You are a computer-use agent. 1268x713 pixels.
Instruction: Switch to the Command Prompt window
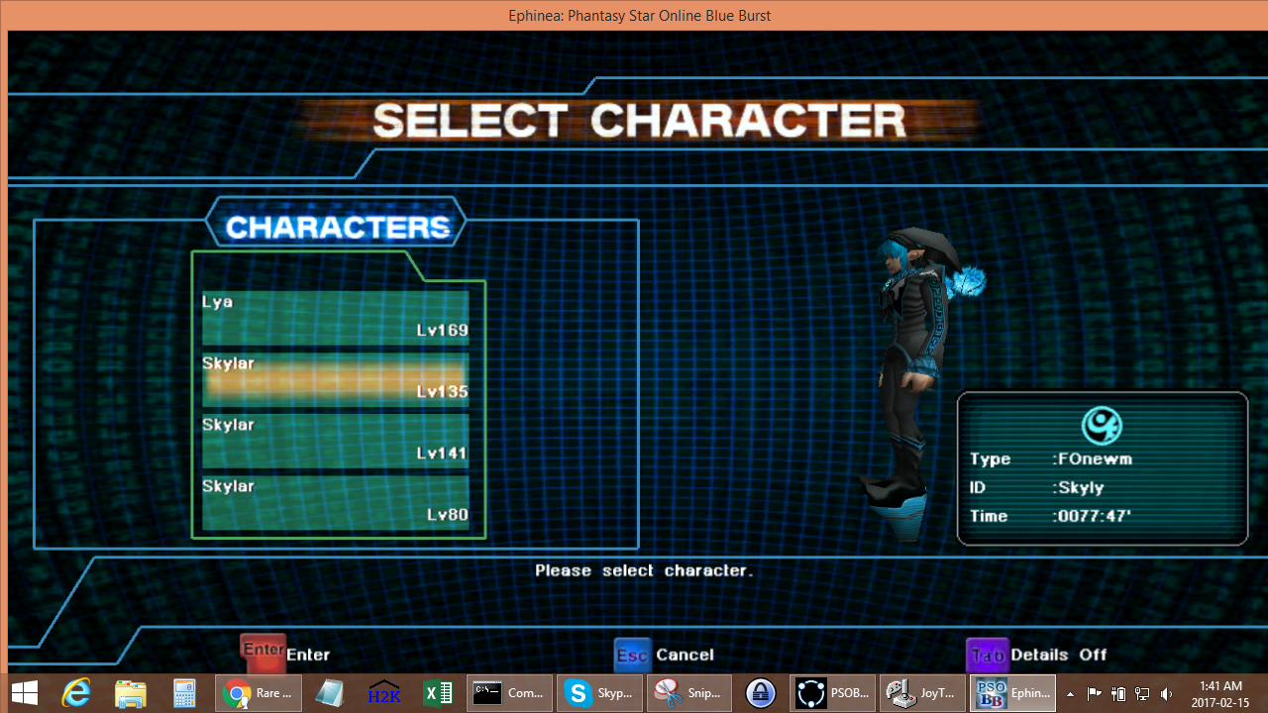click(509, 693)
